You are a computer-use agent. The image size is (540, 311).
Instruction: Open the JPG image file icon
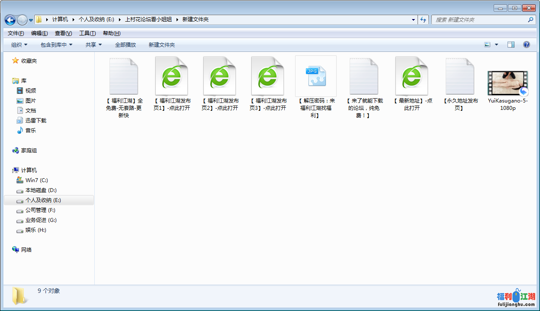point(315,76)
